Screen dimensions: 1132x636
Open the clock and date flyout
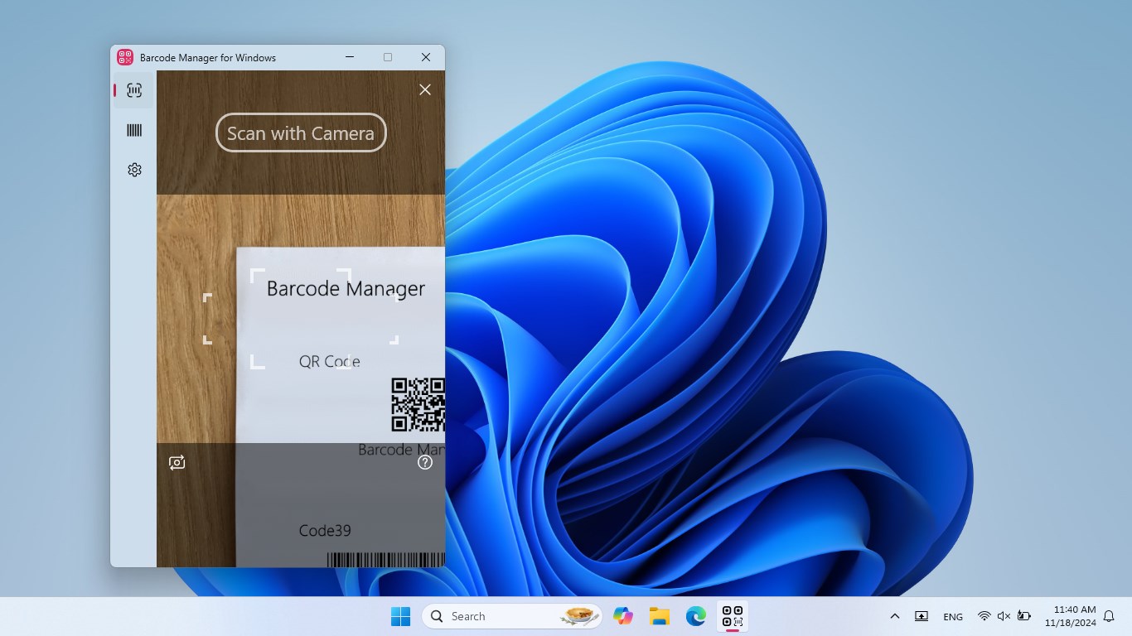tap(1070, 616)
